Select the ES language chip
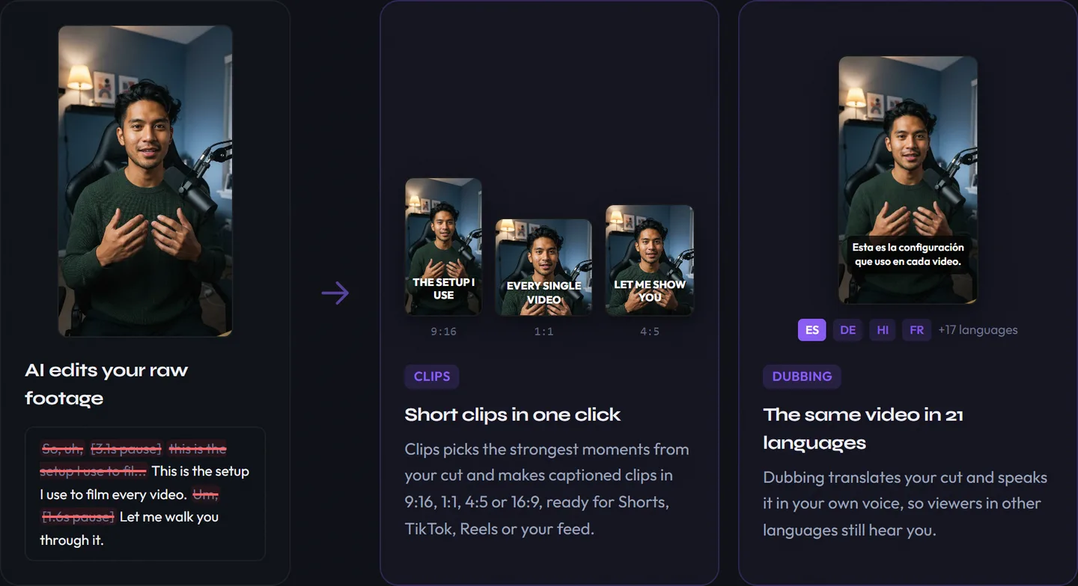The image size is (1078, 586). (x=811, y=330)
